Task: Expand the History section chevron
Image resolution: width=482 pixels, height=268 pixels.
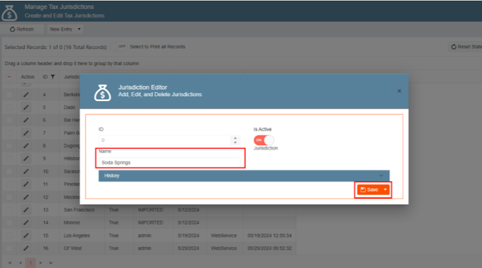Action: [x=381, y=175]
